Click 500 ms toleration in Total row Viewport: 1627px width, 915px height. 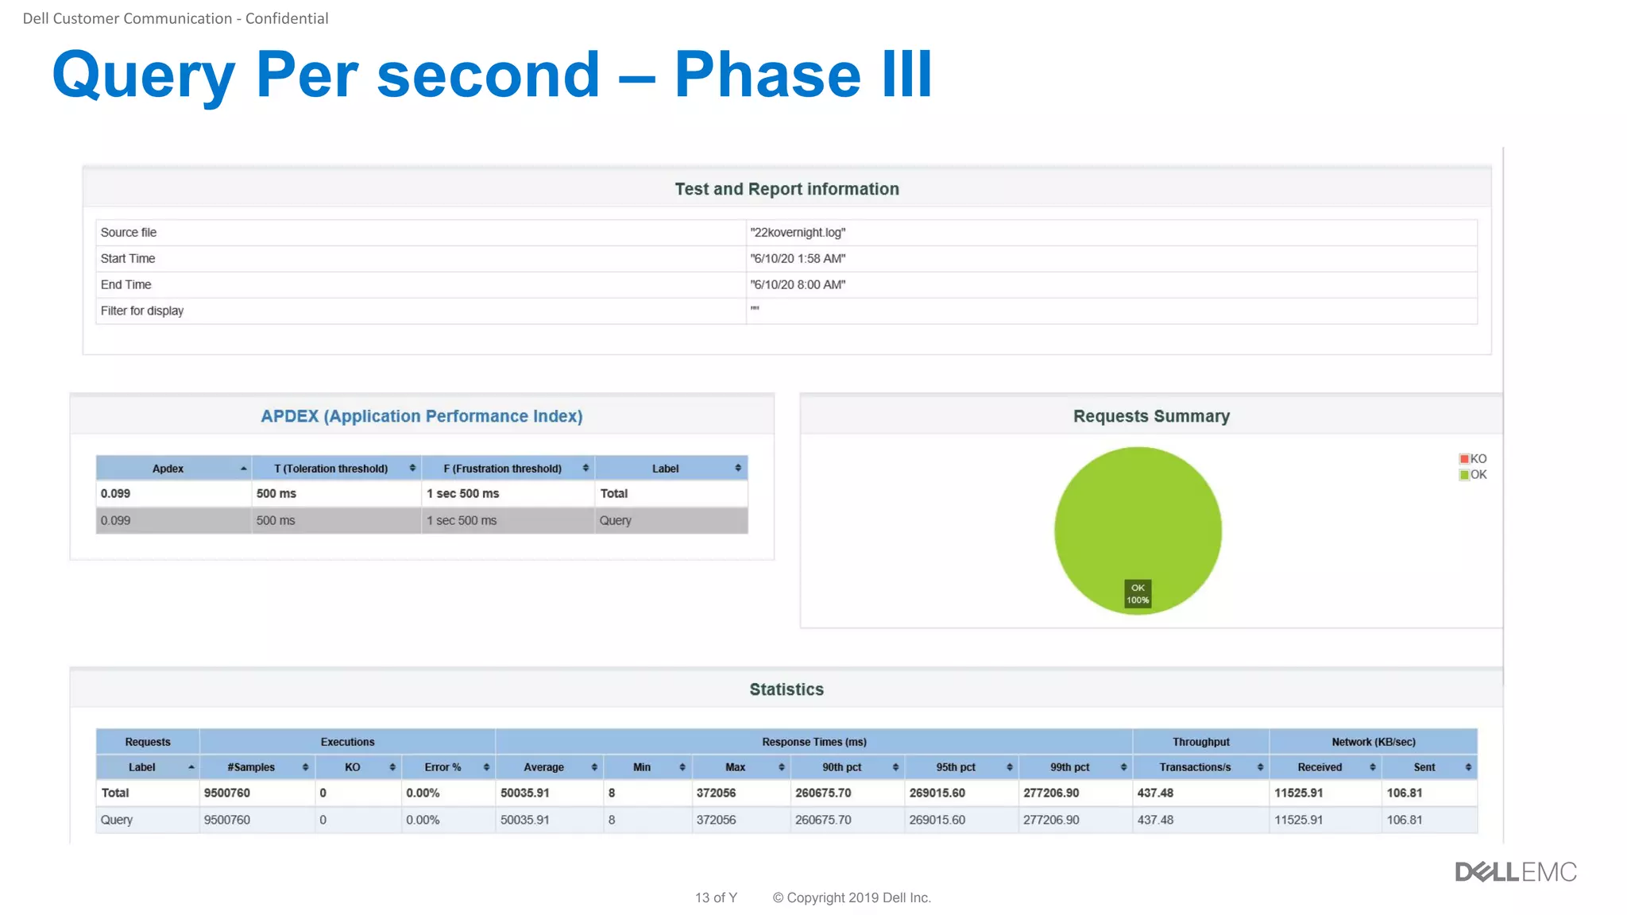276,493
